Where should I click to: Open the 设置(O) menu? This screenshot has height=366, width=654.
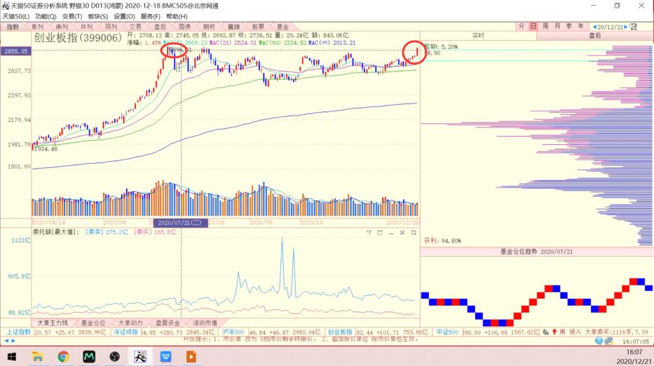(x=124, y=16)
